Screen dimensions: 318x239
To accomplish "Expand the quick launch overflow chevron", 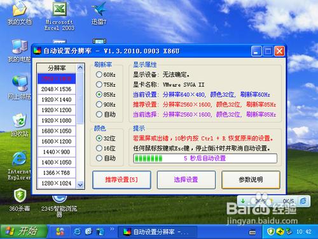I will point(112,229).
